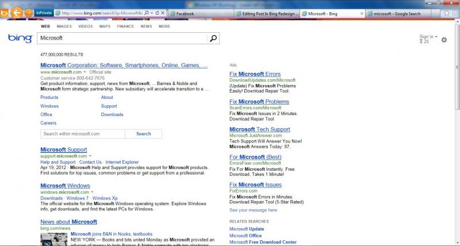Open the MORE search category menu
The width and height of the screenshot is (460, 246).
coord(164,26)
